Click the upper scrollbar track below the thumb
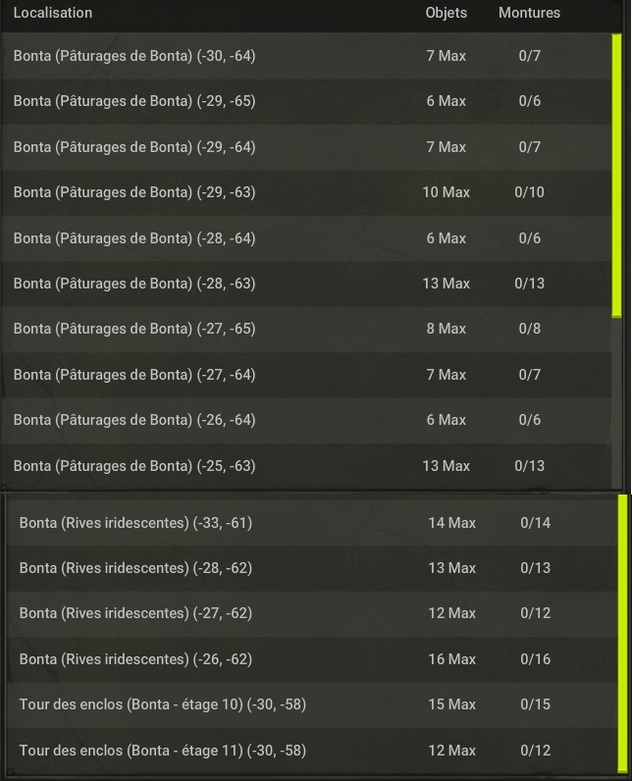The height and width of the screenshot is (781, 632). click(x=616, y=402)
